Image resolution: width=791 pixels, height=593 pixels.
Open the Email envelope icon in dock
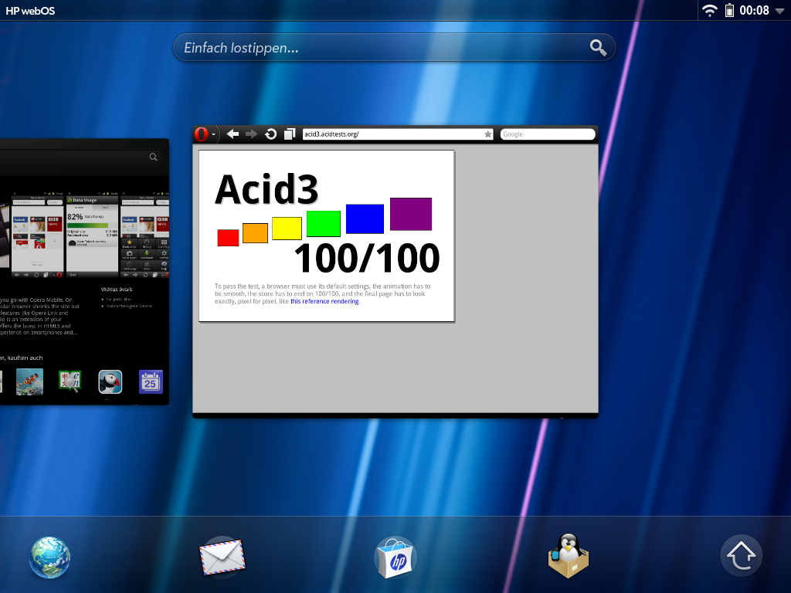[222, 557]
